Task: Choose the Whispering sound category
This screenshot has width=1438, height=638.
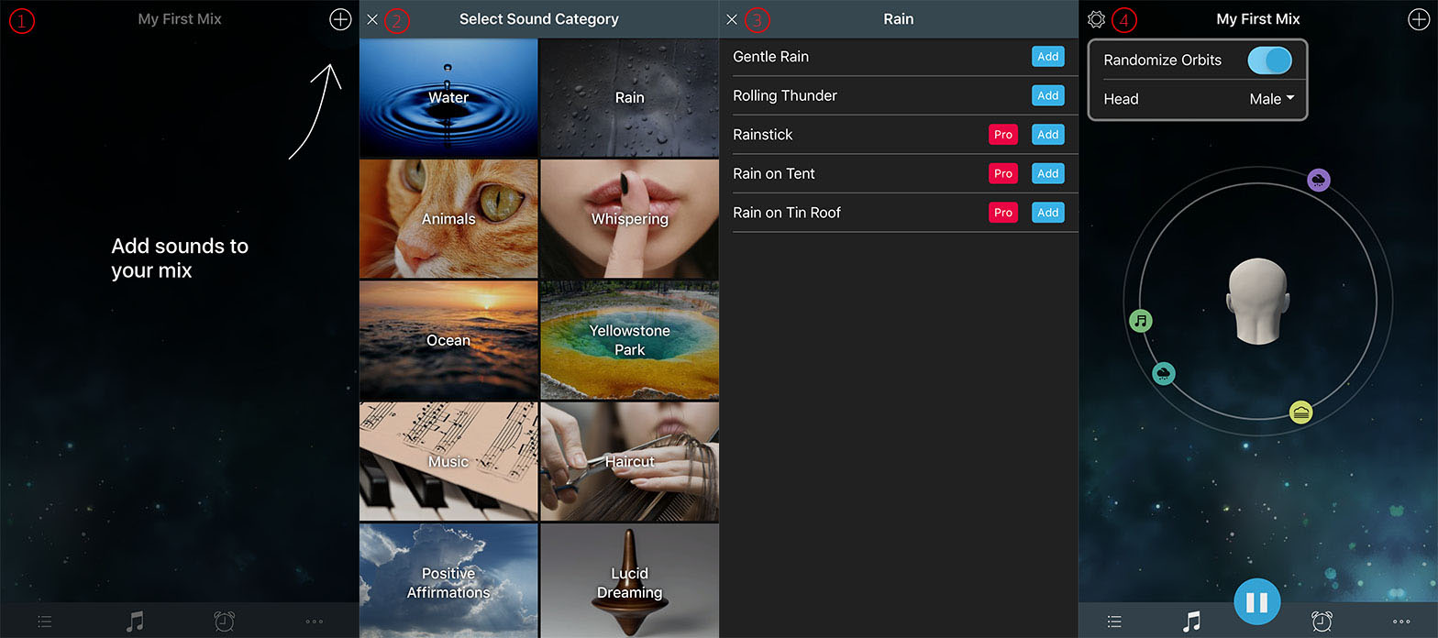Action: [629, 219]
